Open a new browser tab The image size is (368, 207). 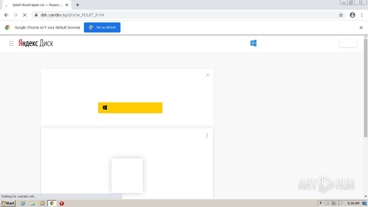[78, 5]
